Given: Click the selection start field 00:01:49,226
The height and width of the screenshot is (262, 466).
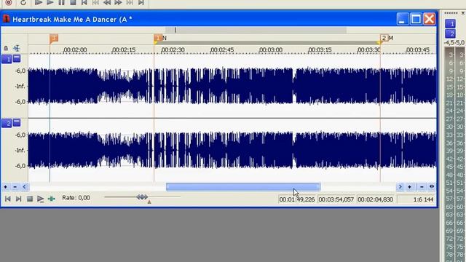Looking at the screenshot, I should click(297, 199).
